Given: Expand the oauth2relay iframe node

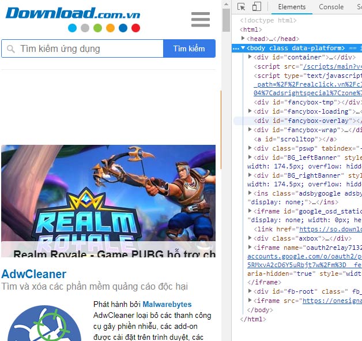Looking at the screenshot, I should coord(250,247).
